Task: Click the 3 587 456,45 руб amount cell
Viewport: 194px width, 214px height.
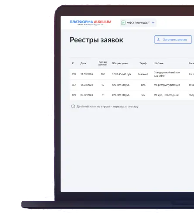Action: (121, 74)
